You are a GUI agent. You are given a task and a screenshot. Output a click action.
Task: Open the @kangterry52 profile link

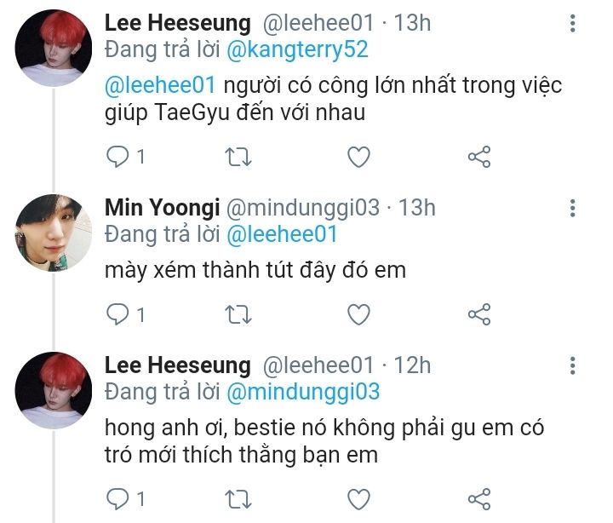click(x=296, y=49)
